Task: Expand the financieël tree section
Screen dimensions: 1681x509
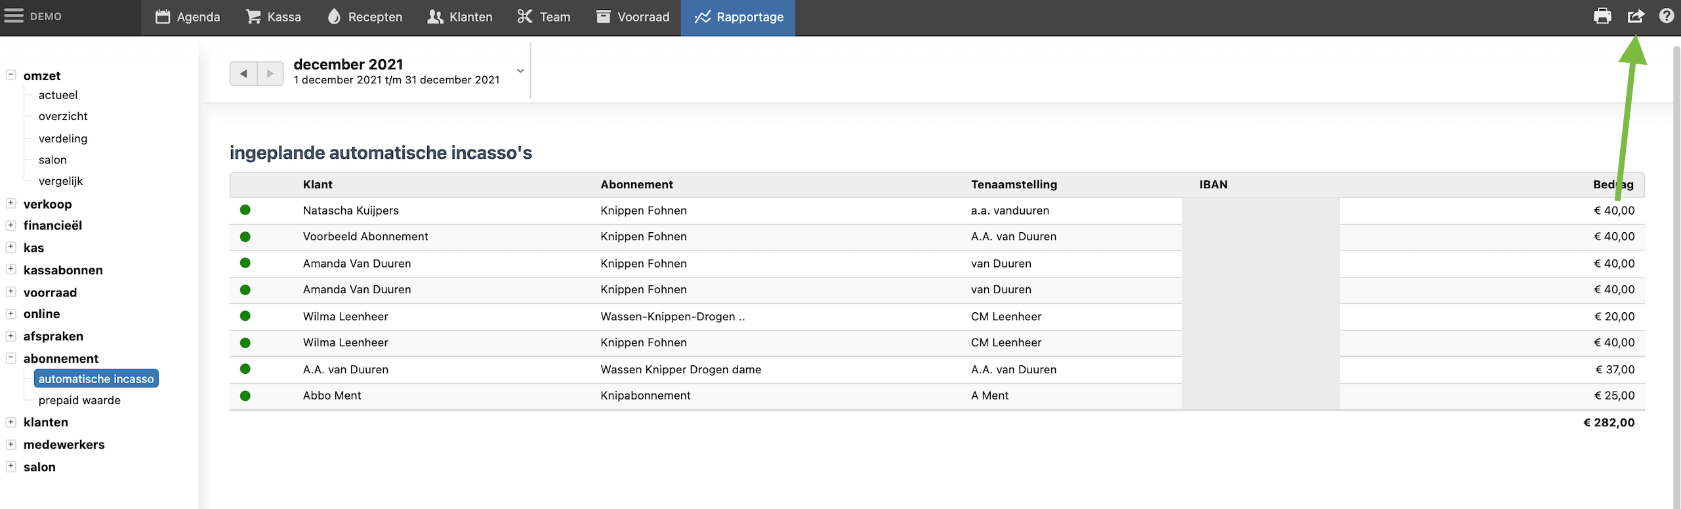Action: [10, 225]
